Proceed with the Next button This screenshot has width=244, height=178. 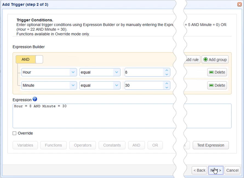216,170
